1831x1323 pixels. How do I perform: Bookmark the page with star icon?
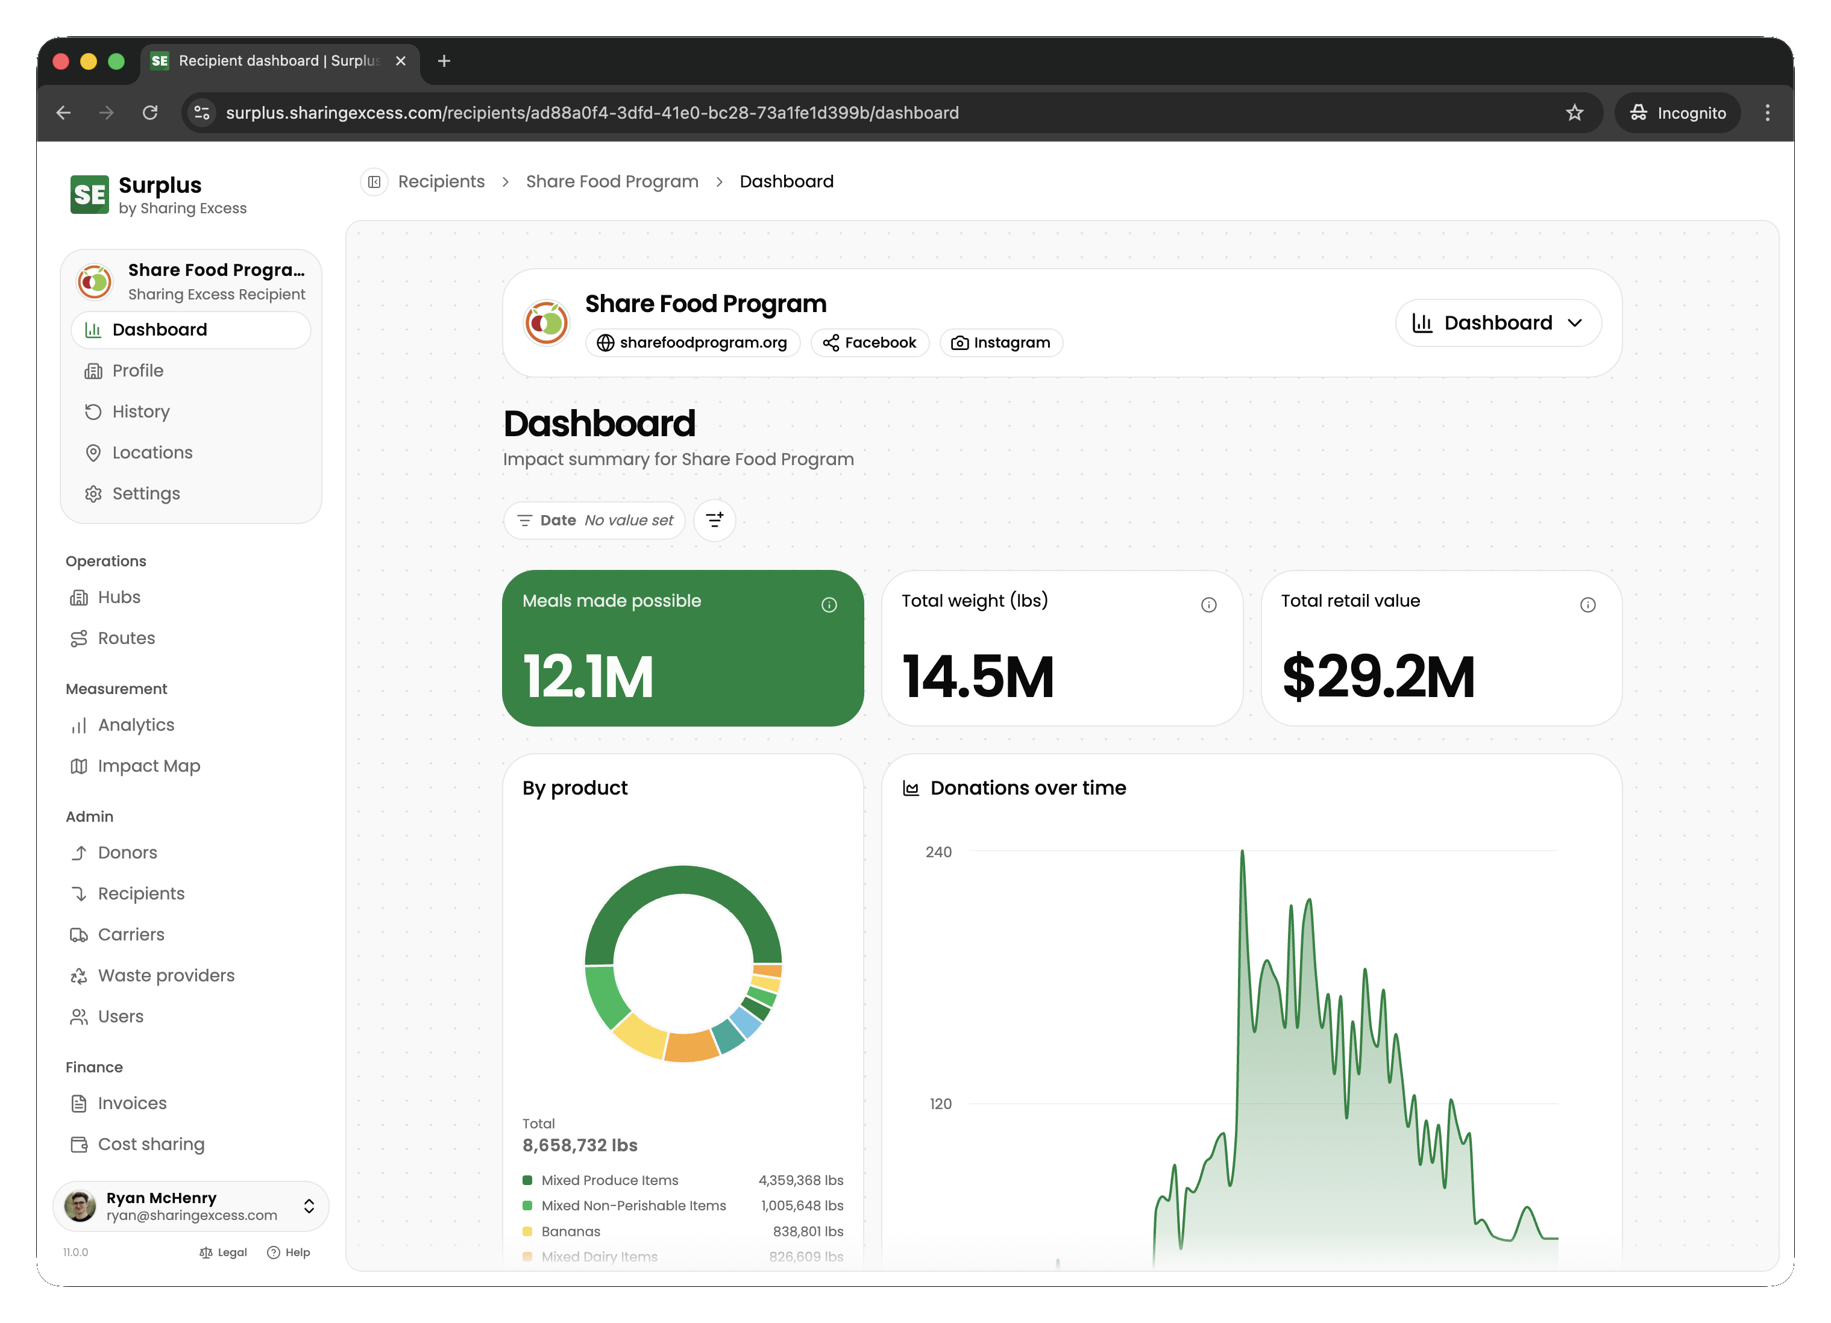click(1574, 113)
